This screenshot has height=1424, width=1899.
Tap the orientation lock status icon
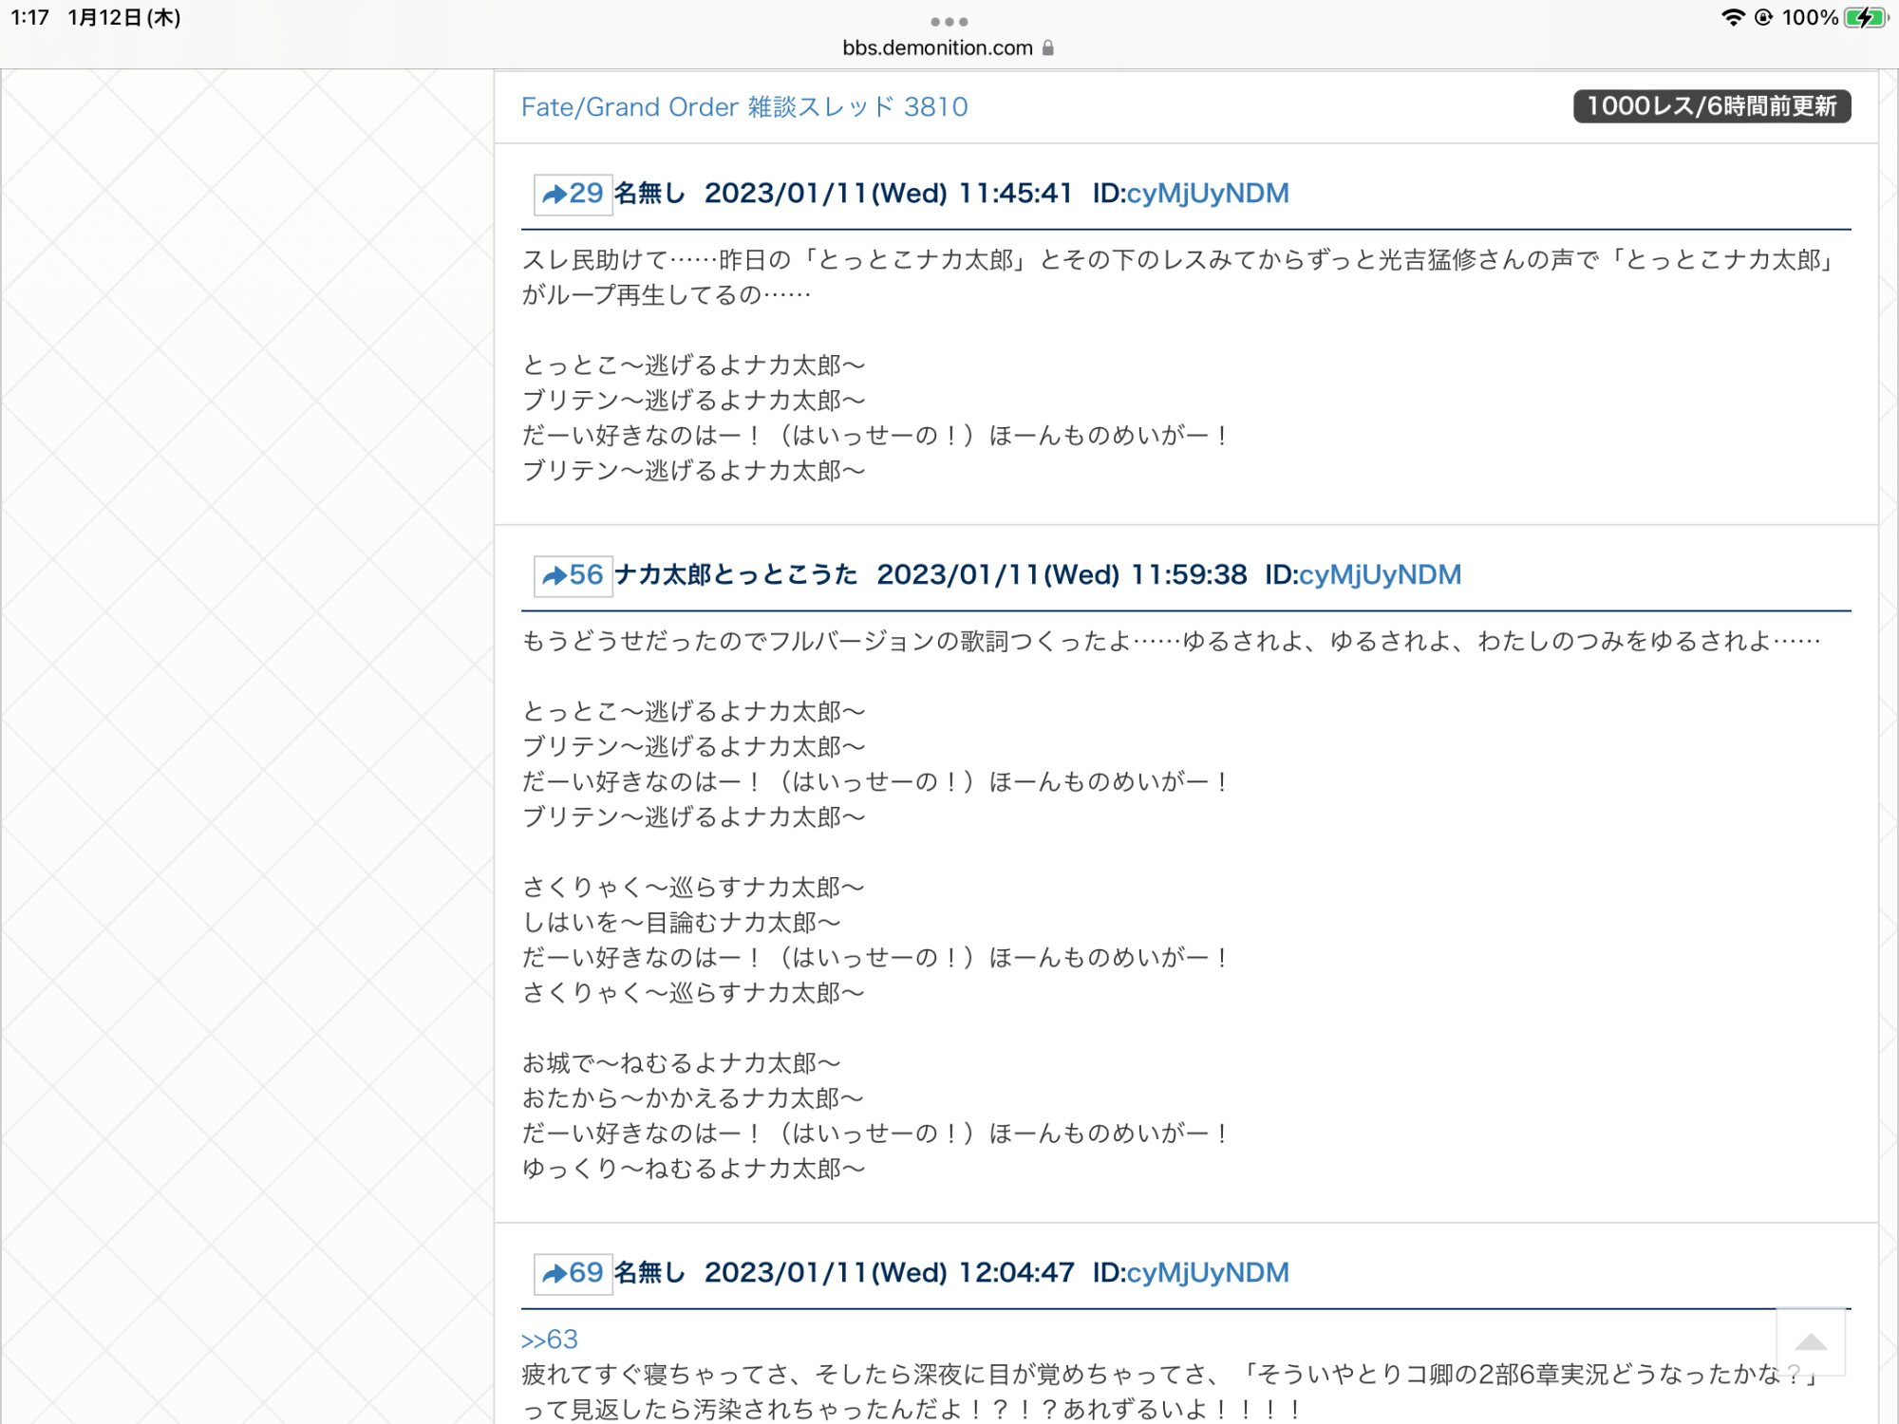(1763, 17)
